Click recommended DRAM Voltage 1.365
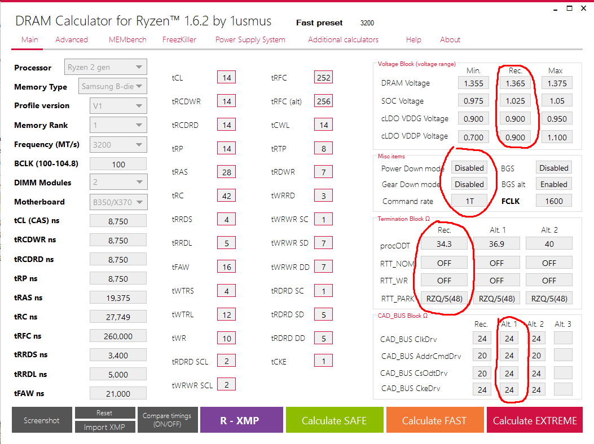This screenshot has width=594, height=444. (515, 83)
